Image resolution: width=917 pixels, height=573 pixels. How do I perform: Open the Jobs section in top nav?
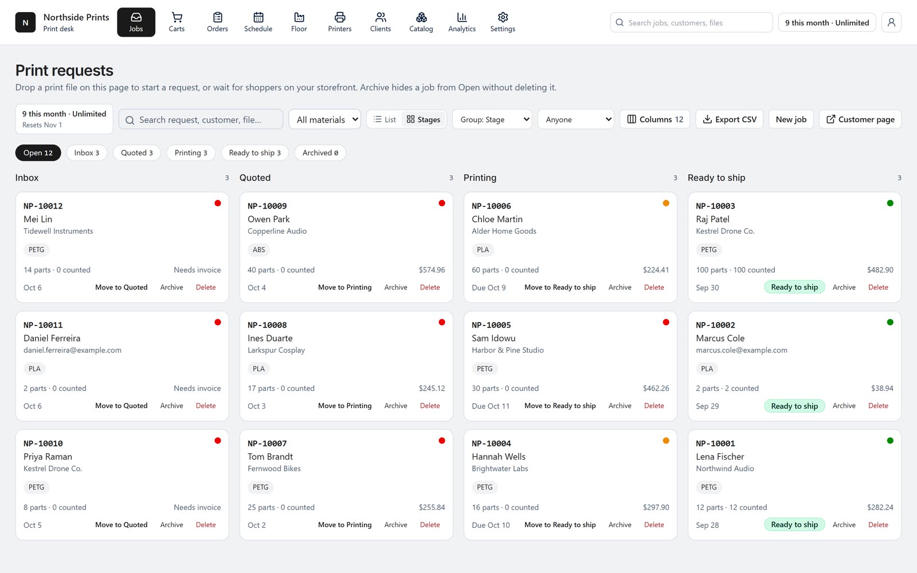point(136,22)
